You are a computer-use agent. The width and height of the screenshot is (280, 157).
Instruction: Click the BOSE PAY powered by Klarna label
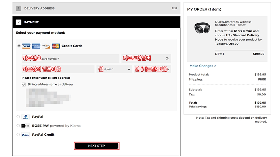[x=56, y=126]
